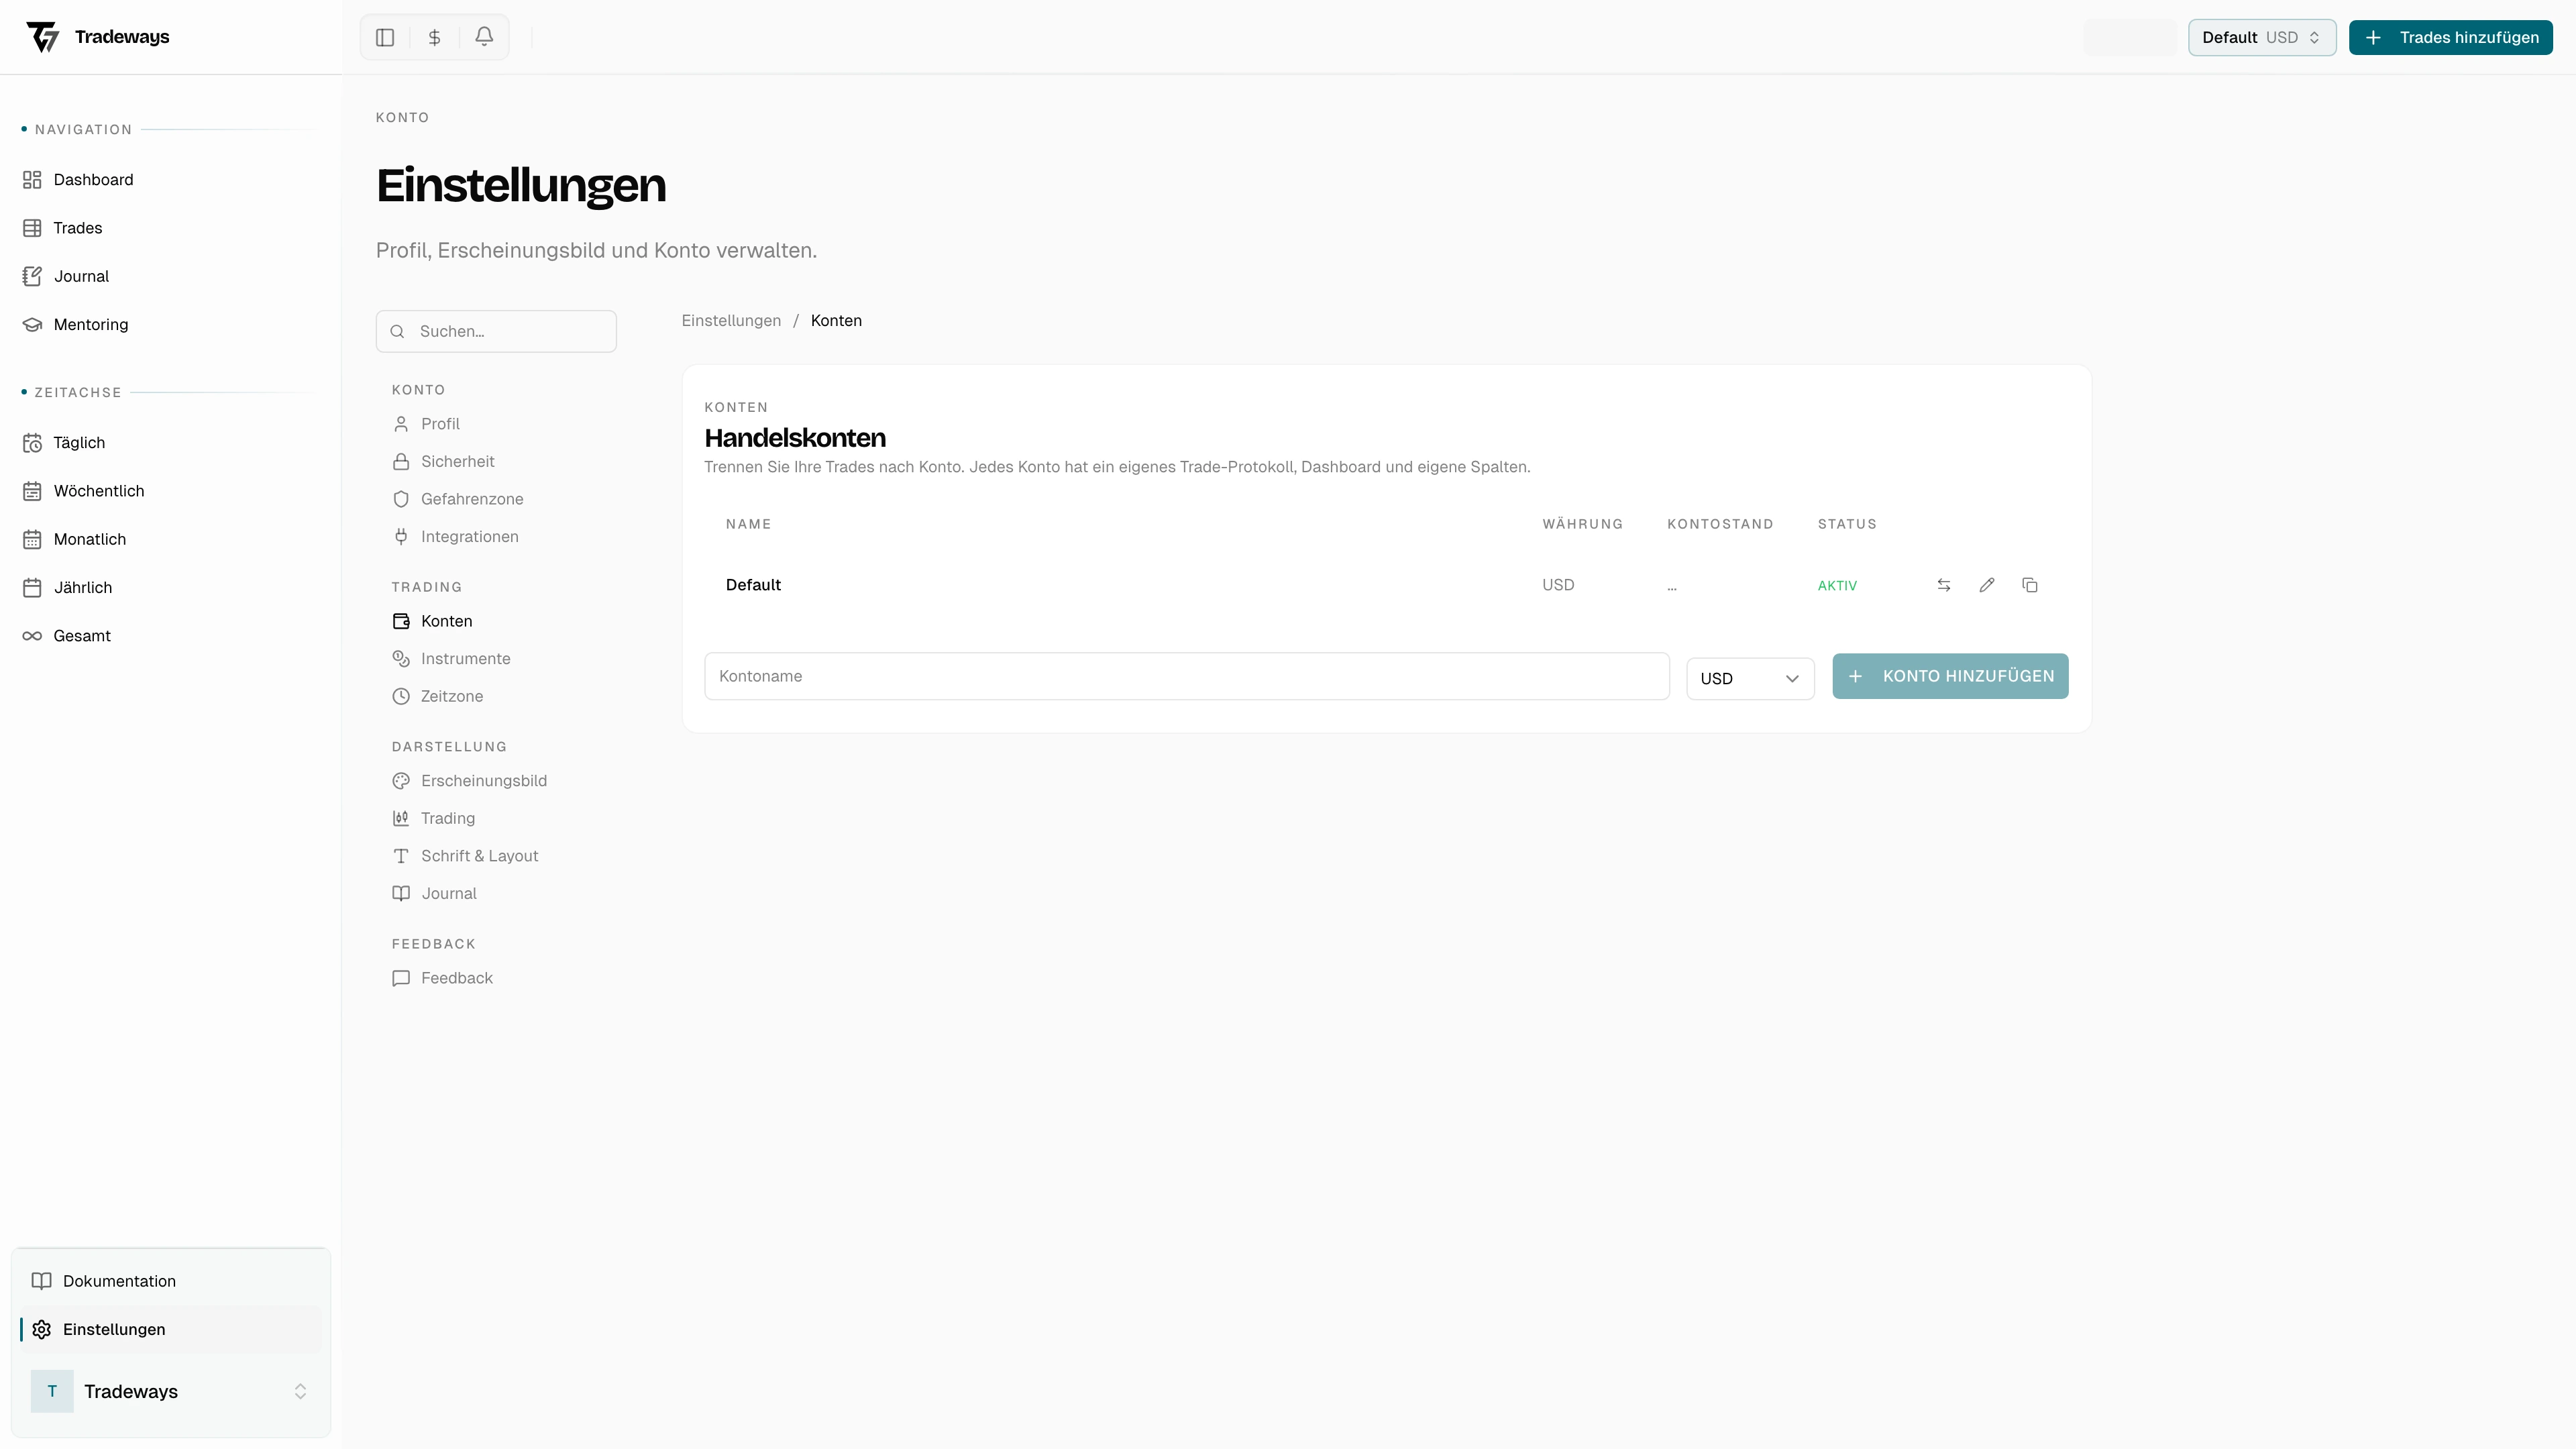Click the Trades hinzufügen button
This screenshot has height=1449, width=2576.
[2450, 37]
